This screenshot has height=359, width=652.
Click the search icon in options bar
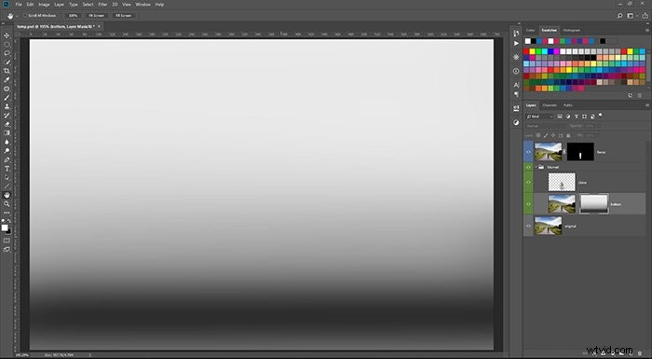coord(619,16)
